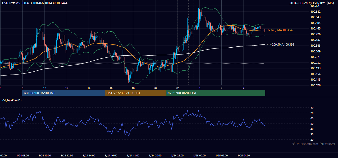Click the RSI 20 level label
This screenshot has width=338, height=158.
pyautogui.click(x=312, y=140)
